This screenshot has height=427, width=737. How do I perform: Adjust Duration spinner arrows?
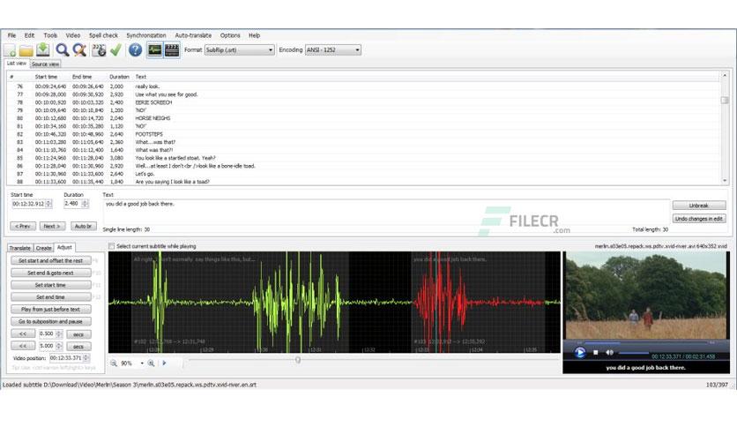coord(86,204)
